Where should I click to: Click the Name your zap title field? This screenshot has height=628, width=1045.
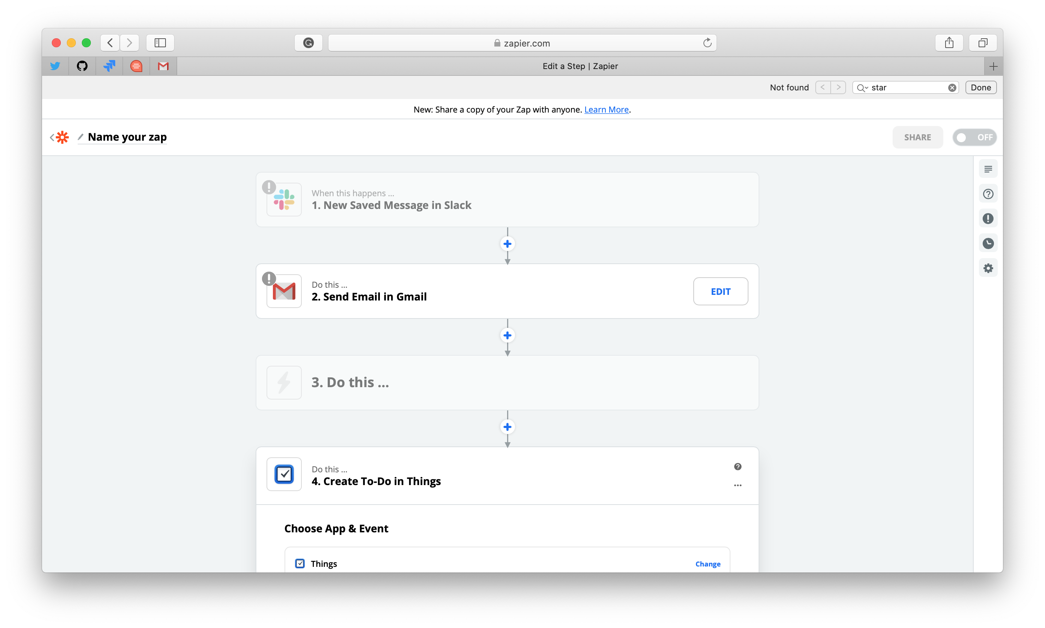coord(127,137)
